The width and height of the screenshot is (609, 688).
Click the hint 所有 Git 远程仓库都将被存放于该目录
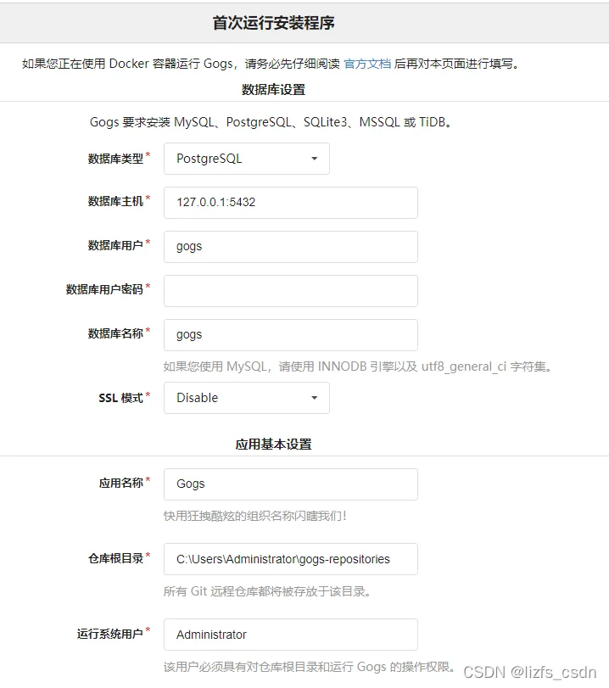(x=268, y=591)
